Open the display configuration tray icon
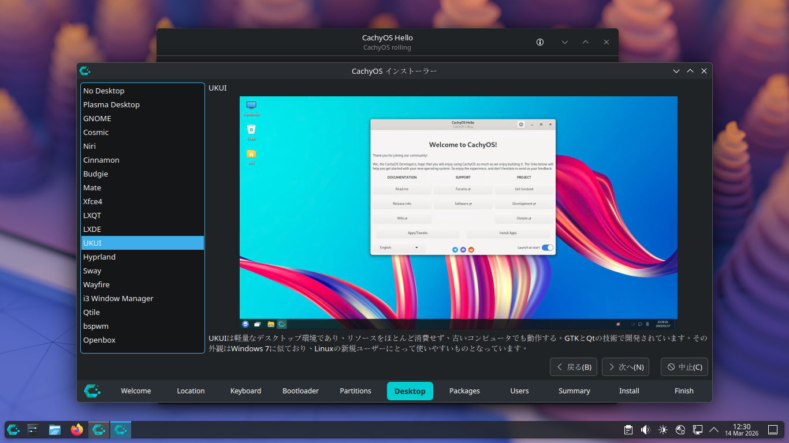 coord(698,430)
